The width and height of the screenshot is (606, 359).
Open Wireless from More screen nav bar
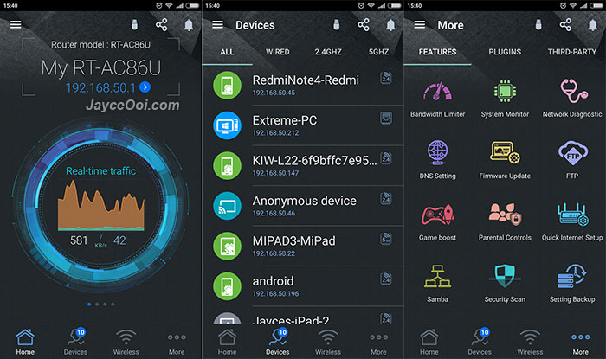530,342
